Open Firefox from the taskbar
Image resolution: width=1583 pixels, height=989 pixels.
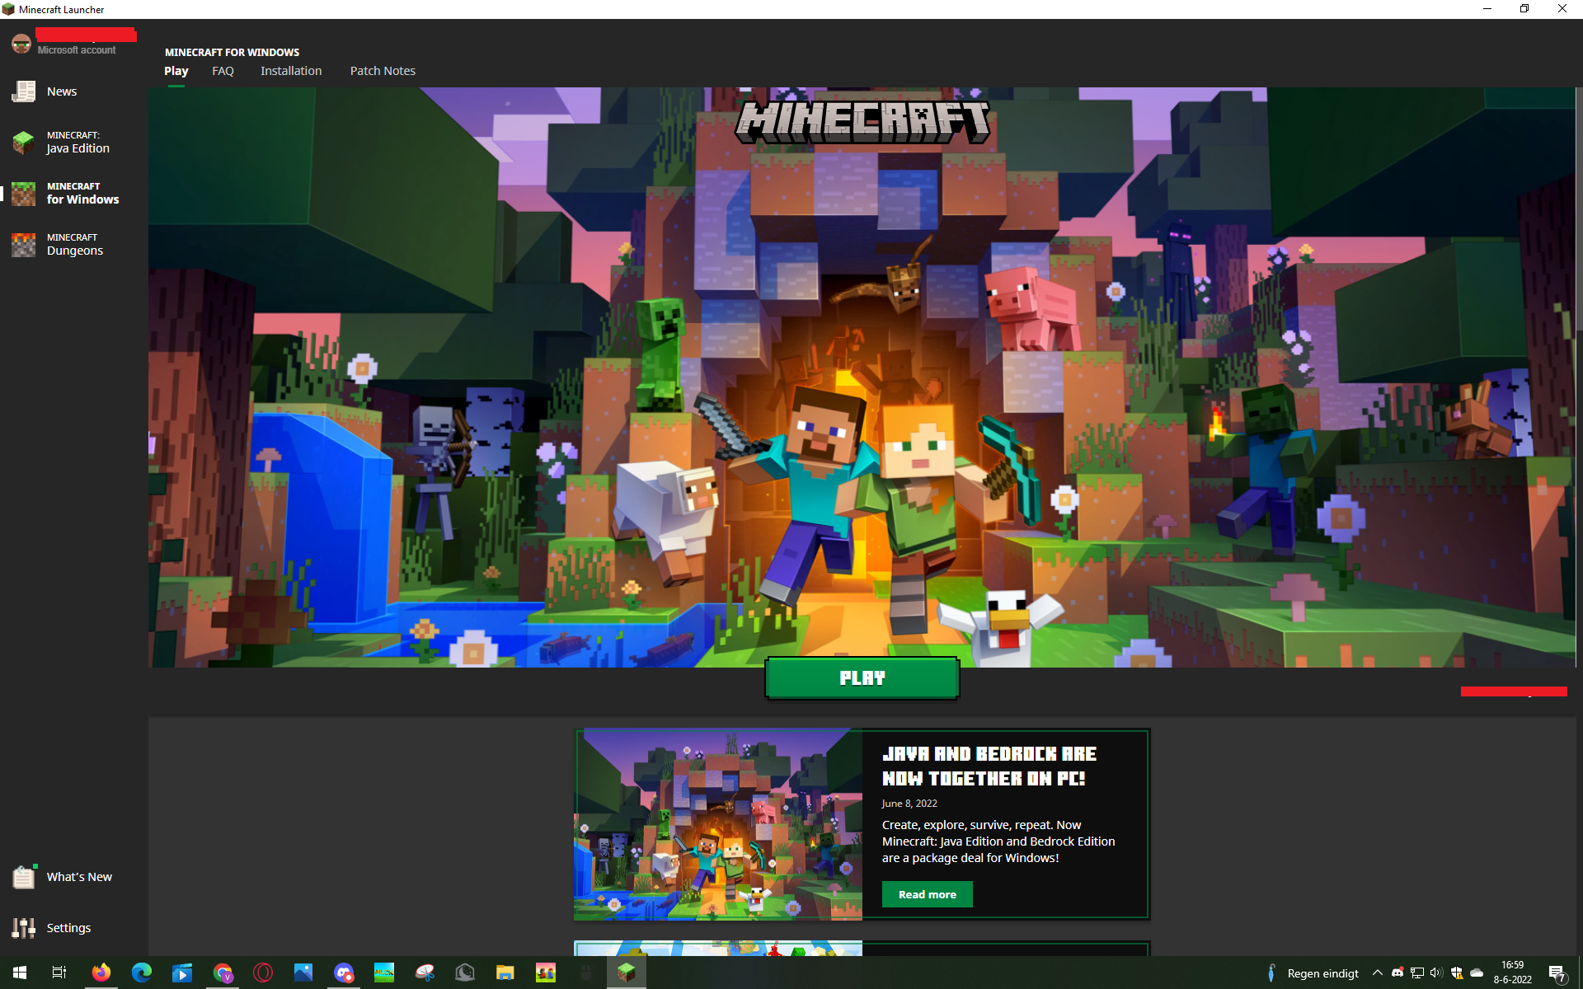pyautogui.click(x=101, y=973)
